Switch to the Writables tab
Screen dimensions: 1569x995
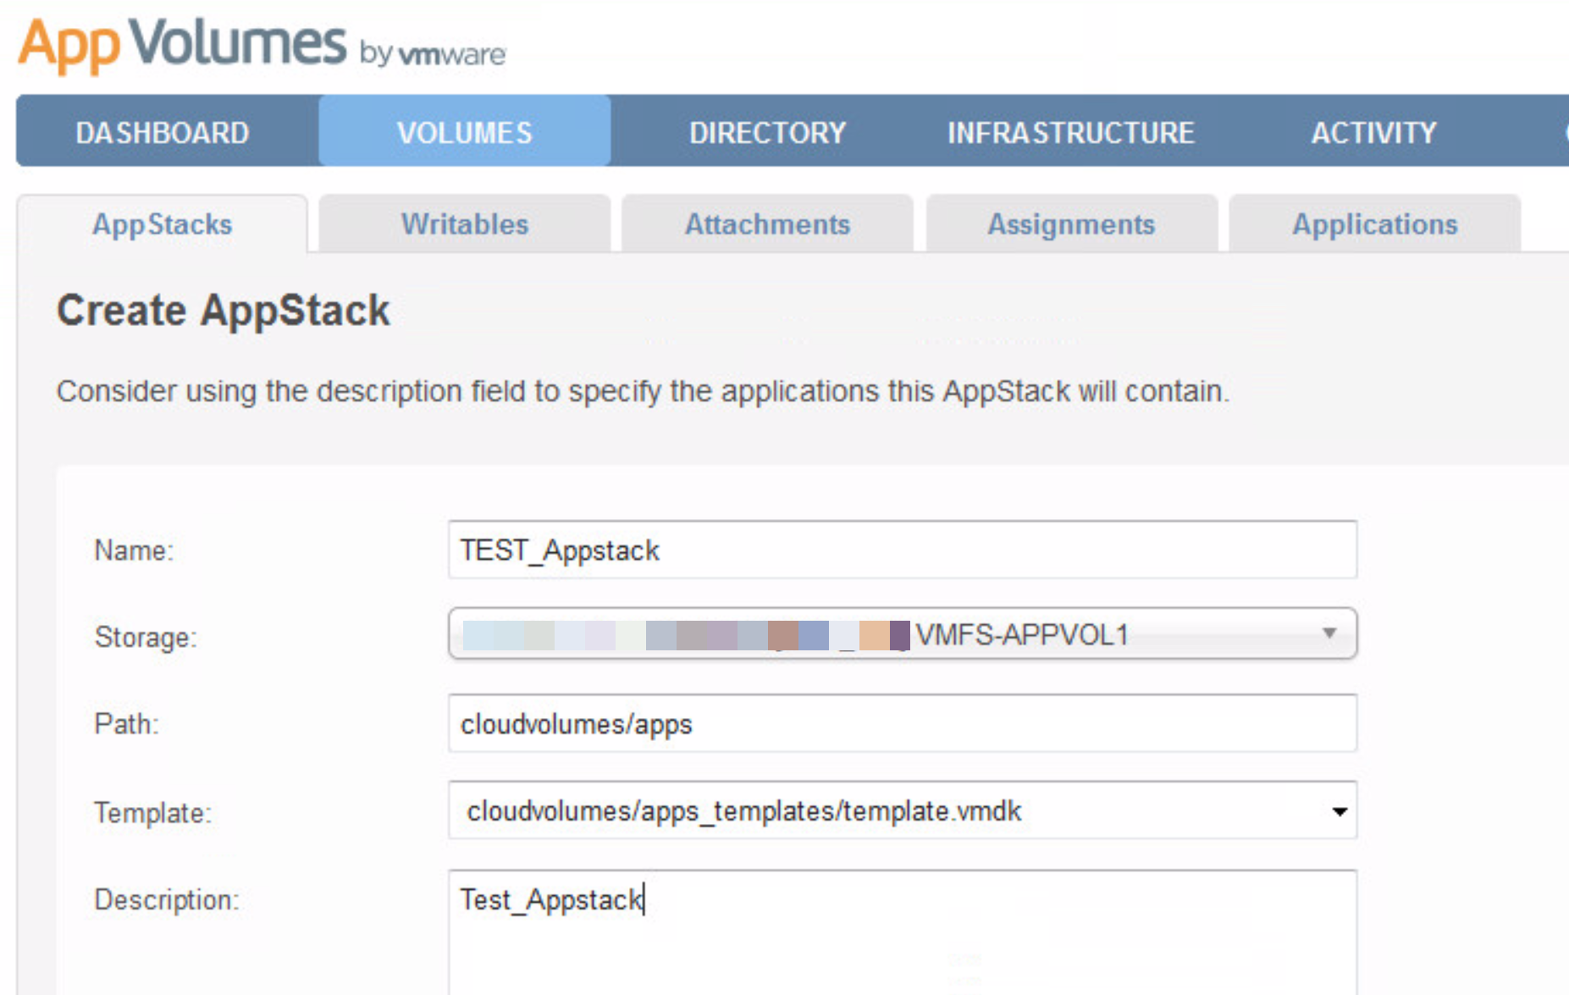tap(465, 224)
